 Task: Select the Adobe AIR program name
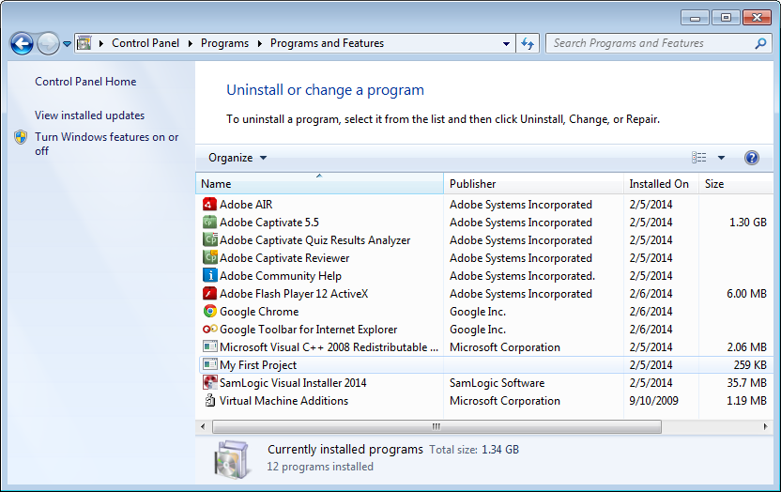click(x=246, y=205)
